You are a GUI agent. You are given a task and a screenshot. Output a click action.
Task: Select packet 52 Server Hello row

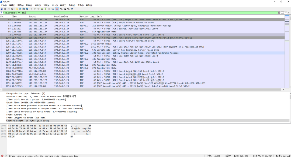(142, 26)
